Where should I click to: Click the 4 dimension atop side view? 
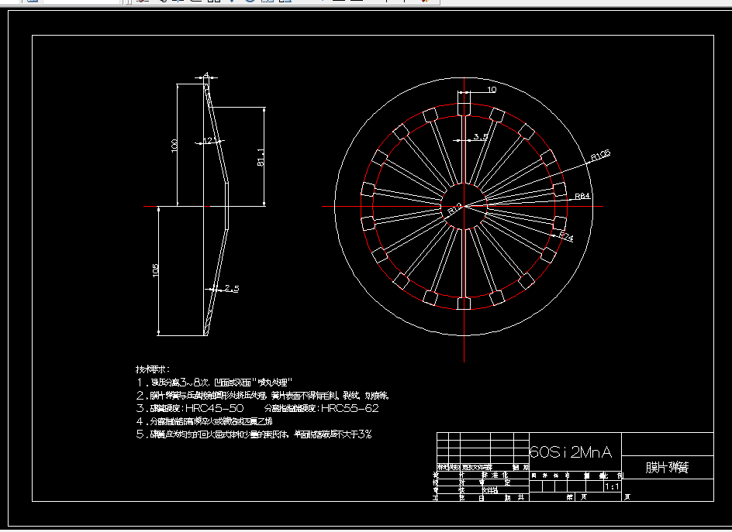point(205,76)
